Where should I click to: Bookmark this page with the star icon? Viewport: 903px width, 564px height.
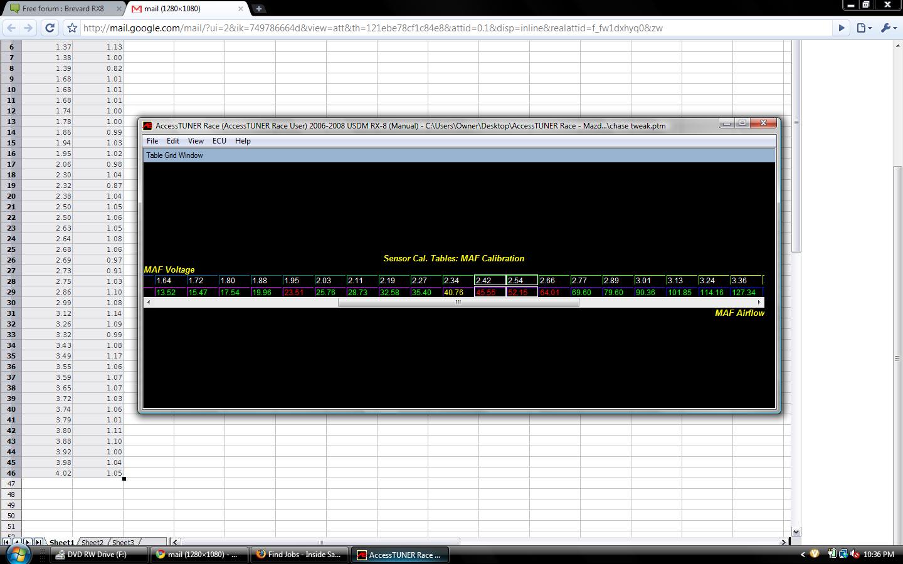tap(72, 28)
